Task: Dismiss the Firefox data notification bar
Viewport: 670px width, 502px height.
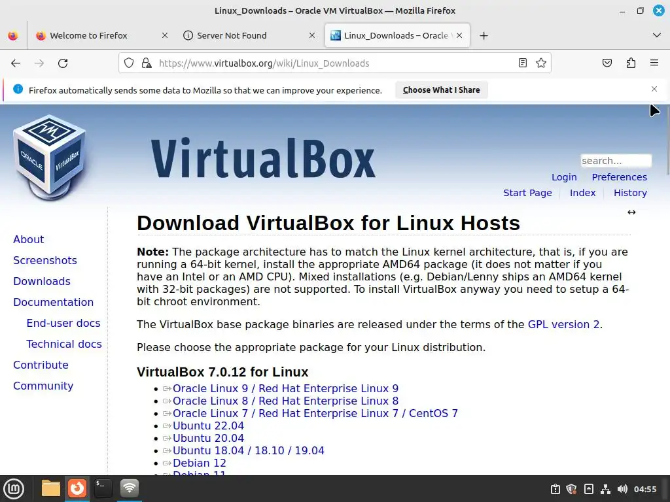Action: (x=654, y=89)
